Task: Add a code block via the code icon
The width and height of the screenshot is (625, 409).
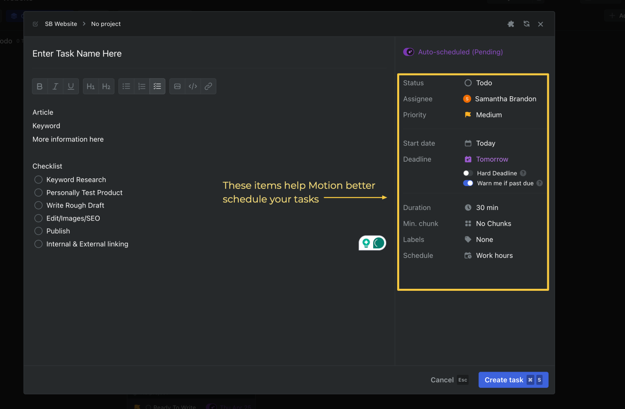Action: (193, 87)
